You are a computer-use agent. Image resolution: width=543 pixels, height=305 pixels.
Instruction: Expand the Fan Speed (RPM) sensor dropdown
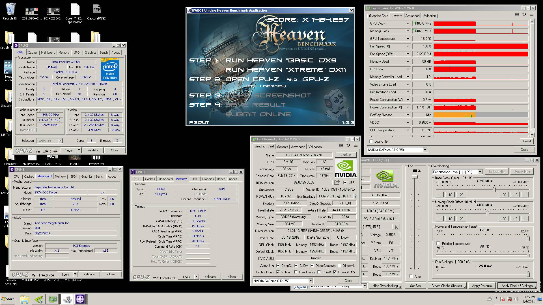[x=408, y=54]
